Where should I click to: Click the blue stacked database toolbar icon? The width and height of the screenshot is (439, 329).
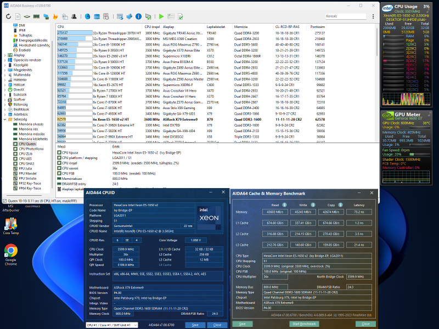[97, 16]
